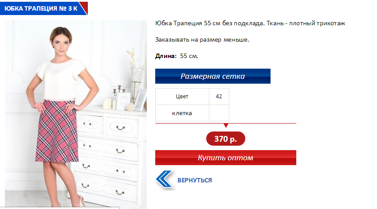This screenshot has height=209, width=377.
Task: Click the Заказывать на размер меньше text
Action: pos(202,39)
